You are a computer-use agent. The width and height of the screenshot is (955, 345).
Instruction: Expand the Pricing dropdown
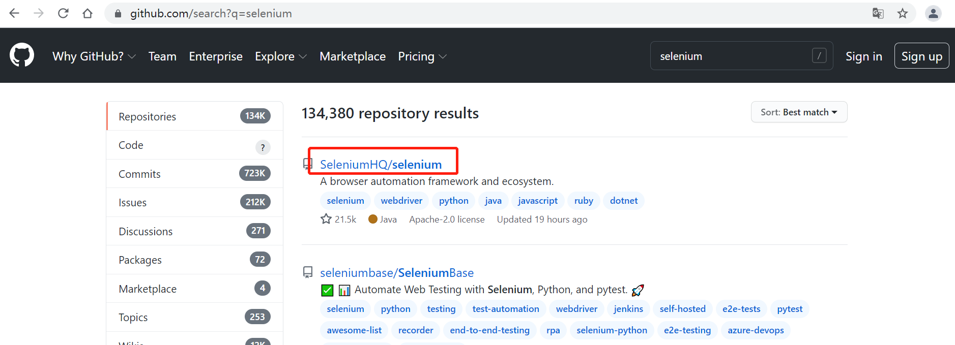(422, 56)
